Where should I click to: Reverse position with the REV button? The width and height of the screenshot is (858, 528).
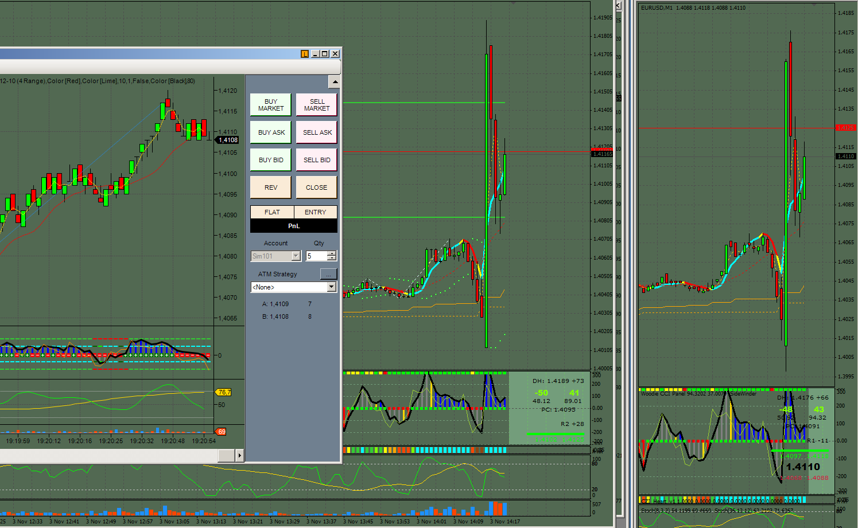point(271,187)
